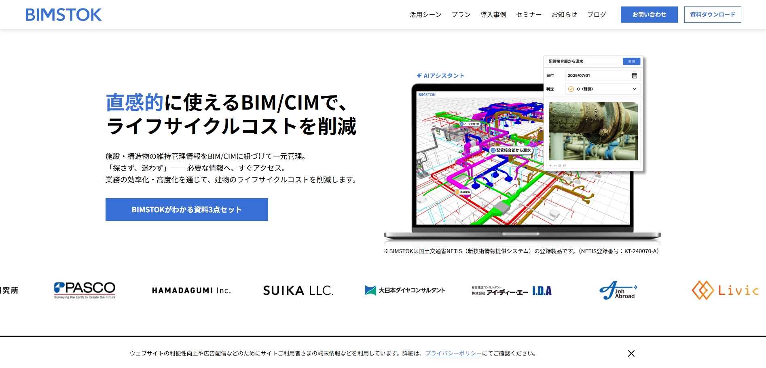The image size is (766, 368).
Task: Click the I.D.A company logo
Action: pyautogui.click(x=512, y=290)
